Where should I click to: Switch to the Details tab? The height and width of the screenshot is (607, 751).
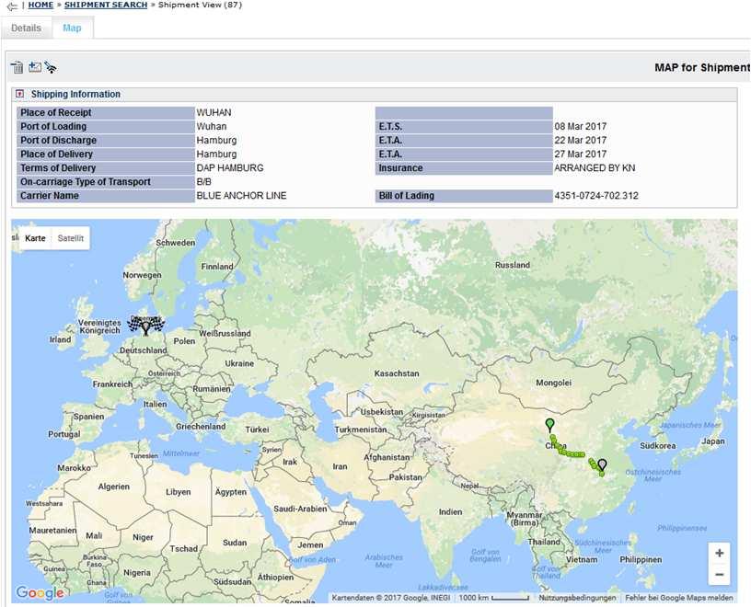pyautogui.click(x=26, y=28)
